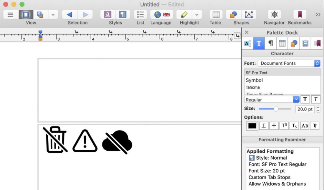Toggle italic text in the Character palette

(x=315, y=99)
